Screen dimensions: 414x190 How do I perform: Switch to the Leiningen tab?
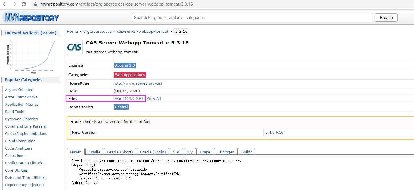[226, 152]
